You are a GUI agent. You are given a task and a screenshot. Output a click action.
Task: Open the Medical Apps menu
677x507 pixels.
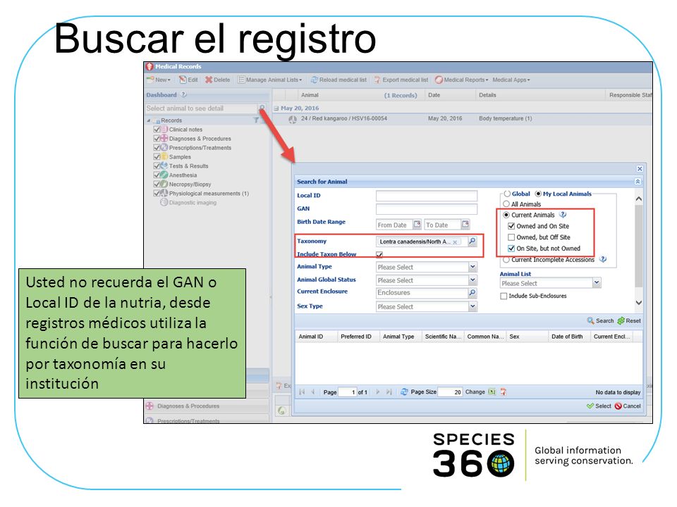click(x=511, y=80)
